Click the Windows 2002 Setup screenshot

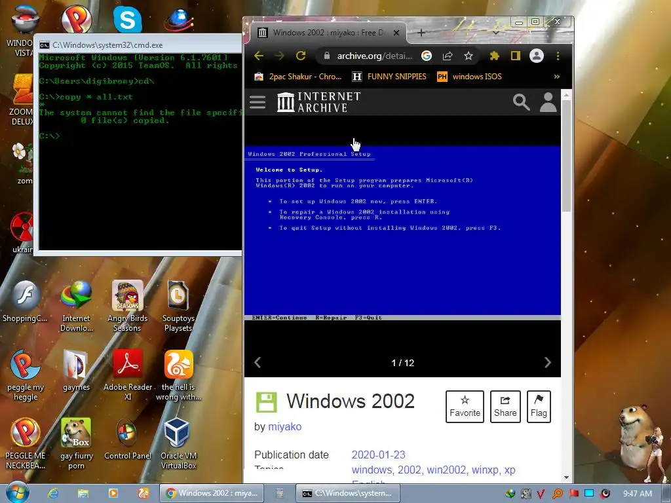[x=402, y=233]
